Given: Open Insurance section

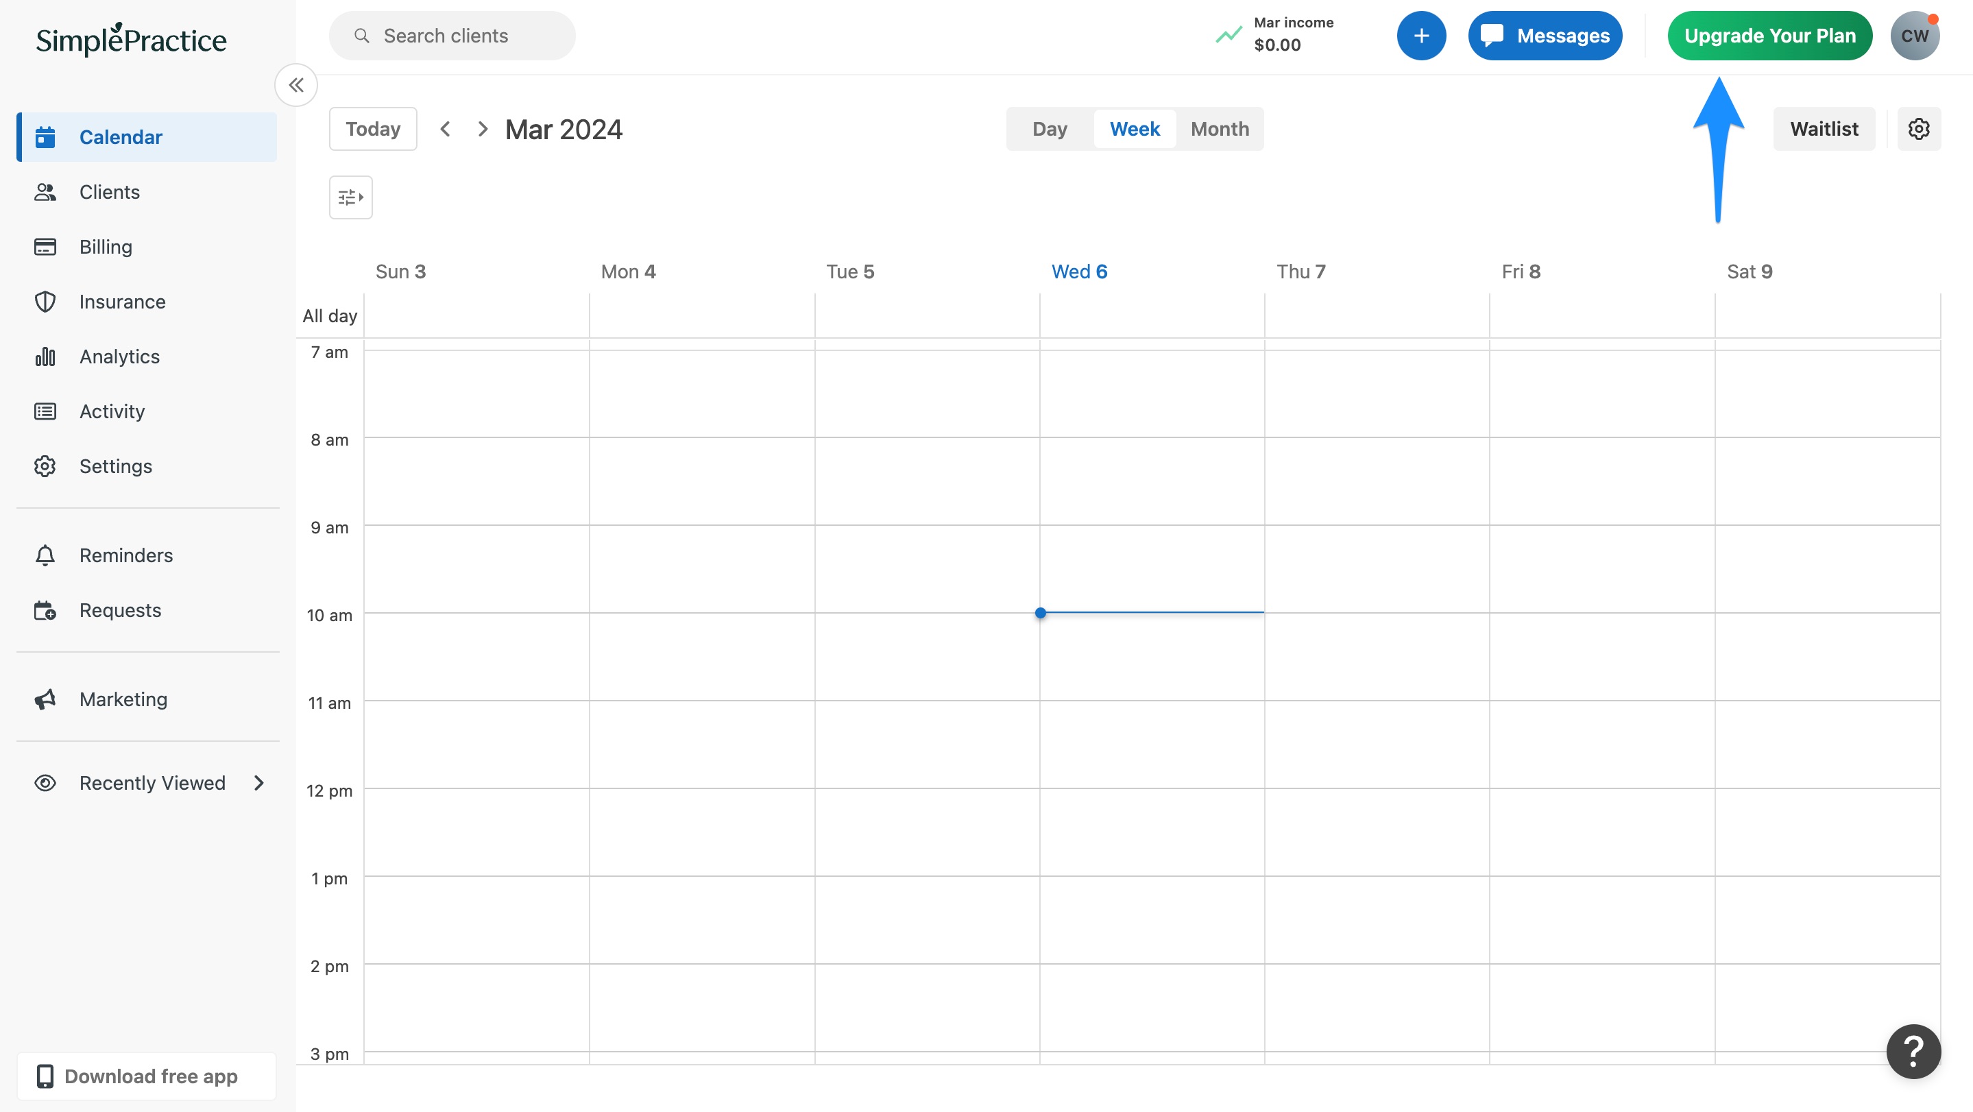Looking at the screenshot, I should click(x=147, y=302).
